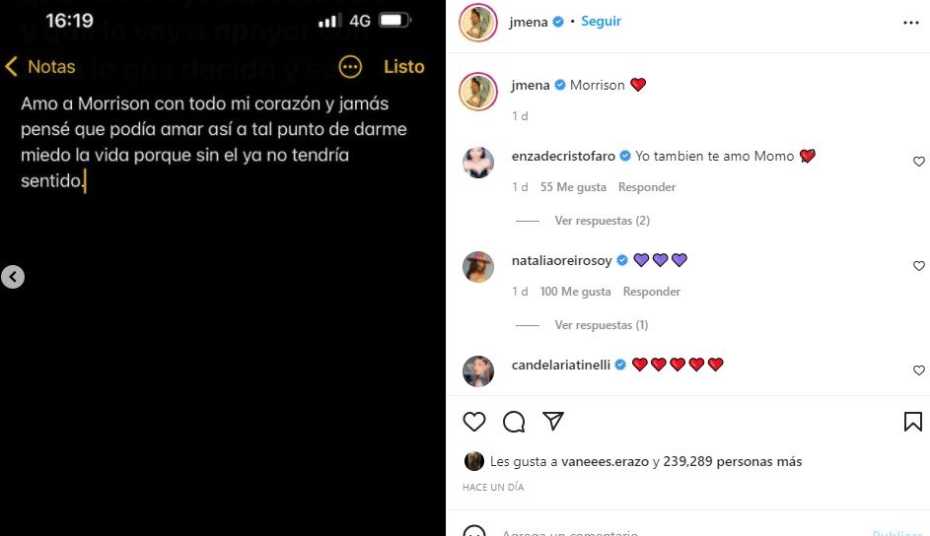
Task: Open vaneees.erazo profile from likes
Action: pos(605,461)
